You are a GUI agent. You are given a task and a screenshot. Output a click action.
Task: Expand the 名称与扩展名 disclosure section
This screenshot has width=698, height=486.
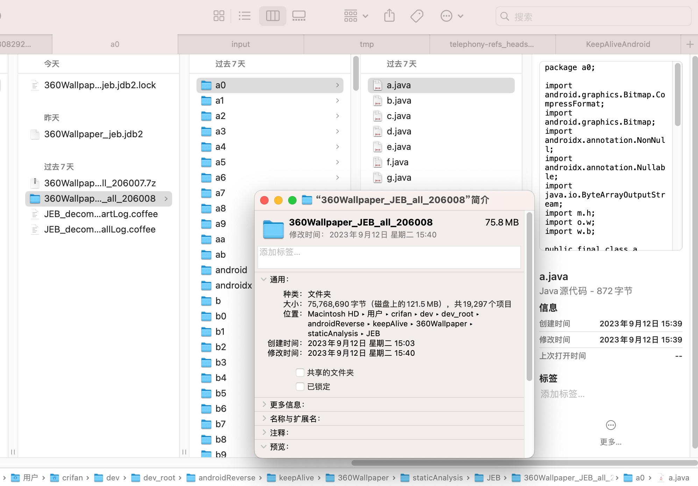(264, 418)
